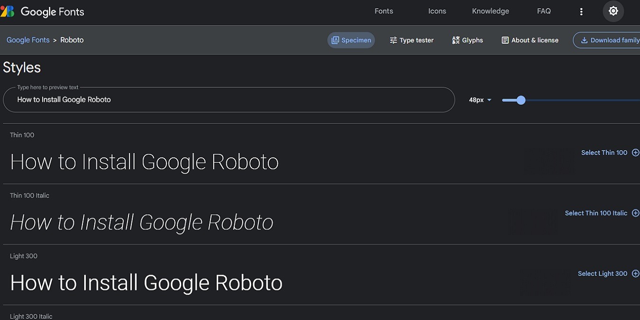Expand the preview size selector arrow

490,100
